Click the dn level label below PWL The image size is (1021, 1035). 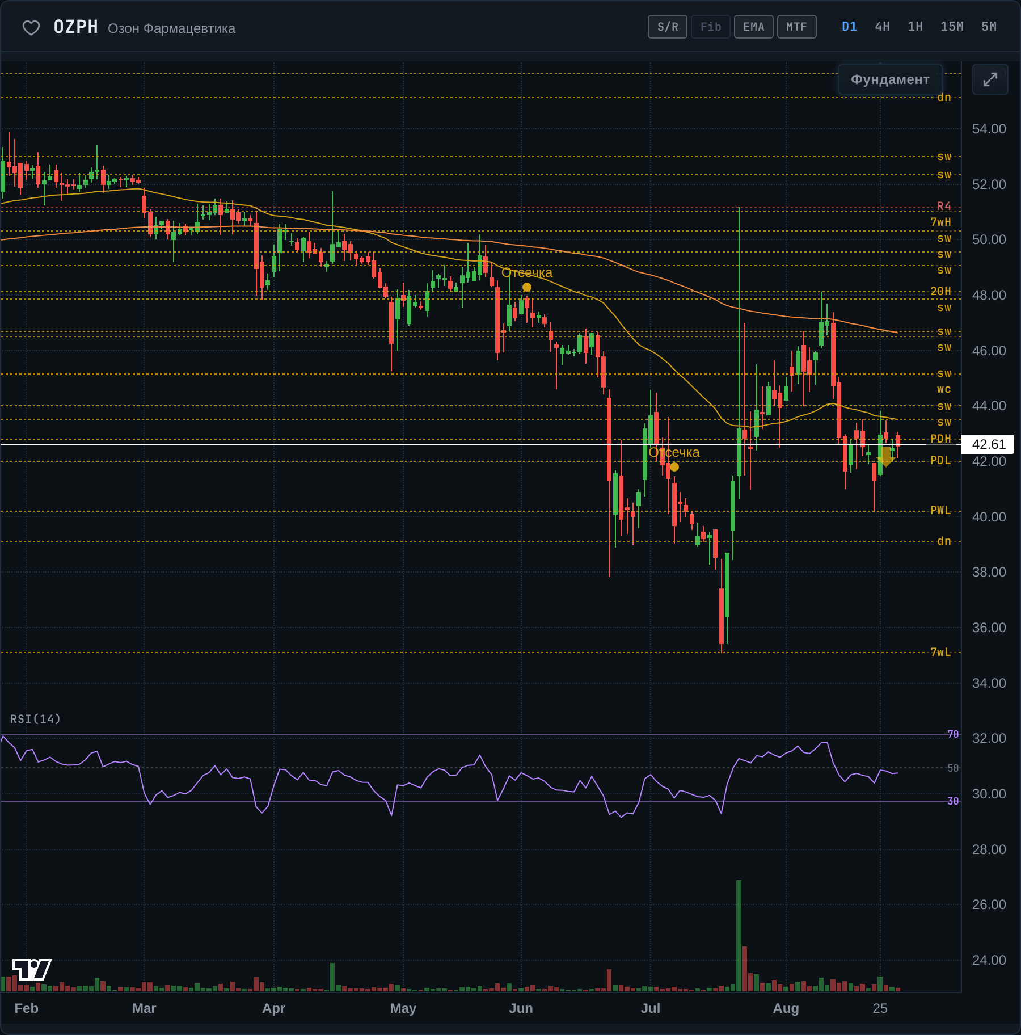[944, 541]
